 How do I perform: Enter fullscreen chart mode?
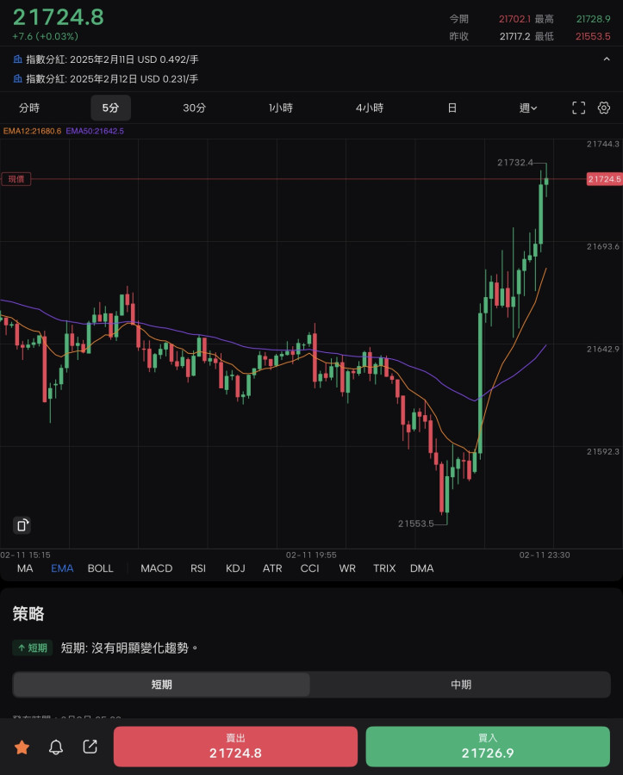(578, 108)
